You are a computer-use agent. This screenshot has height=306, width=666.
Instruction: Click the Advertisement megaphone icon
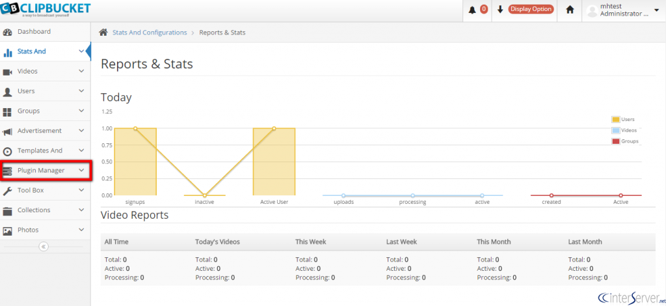[x=7, y=132]
